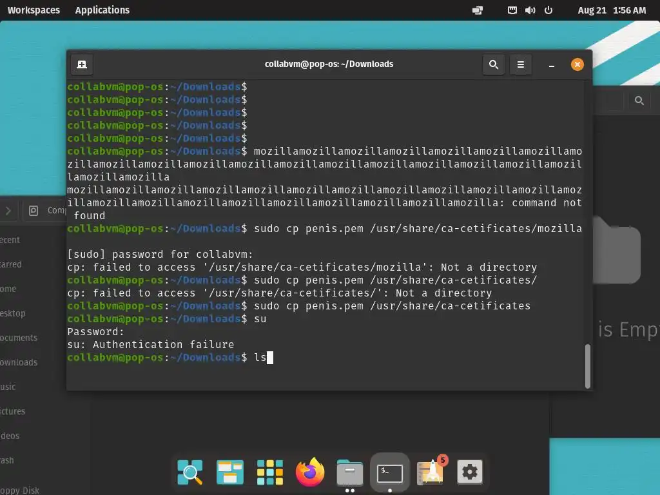Open the volume tray icon
This screenshot has width=660, height=495.
[x=530, y=10]
